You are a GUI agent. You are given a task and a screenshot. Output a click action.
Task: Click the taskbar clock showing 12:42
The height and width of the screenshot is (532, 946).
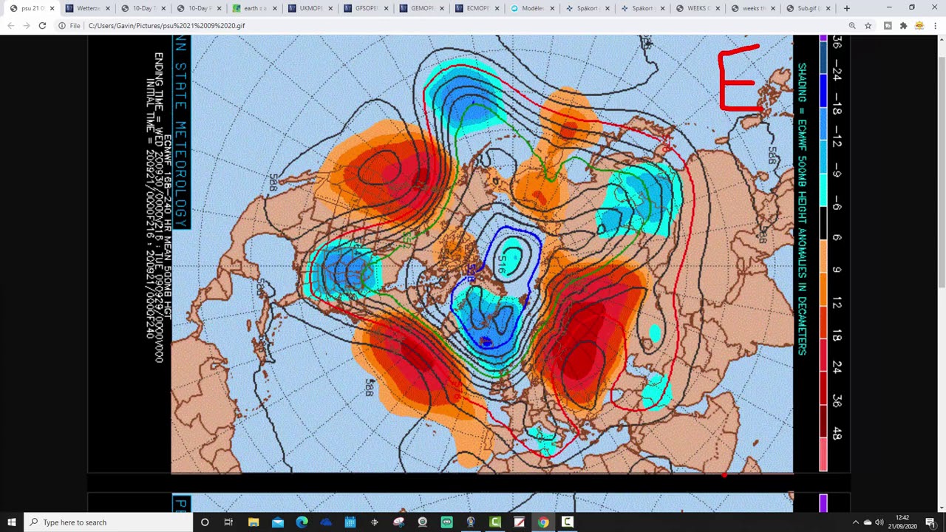(902, 522)
